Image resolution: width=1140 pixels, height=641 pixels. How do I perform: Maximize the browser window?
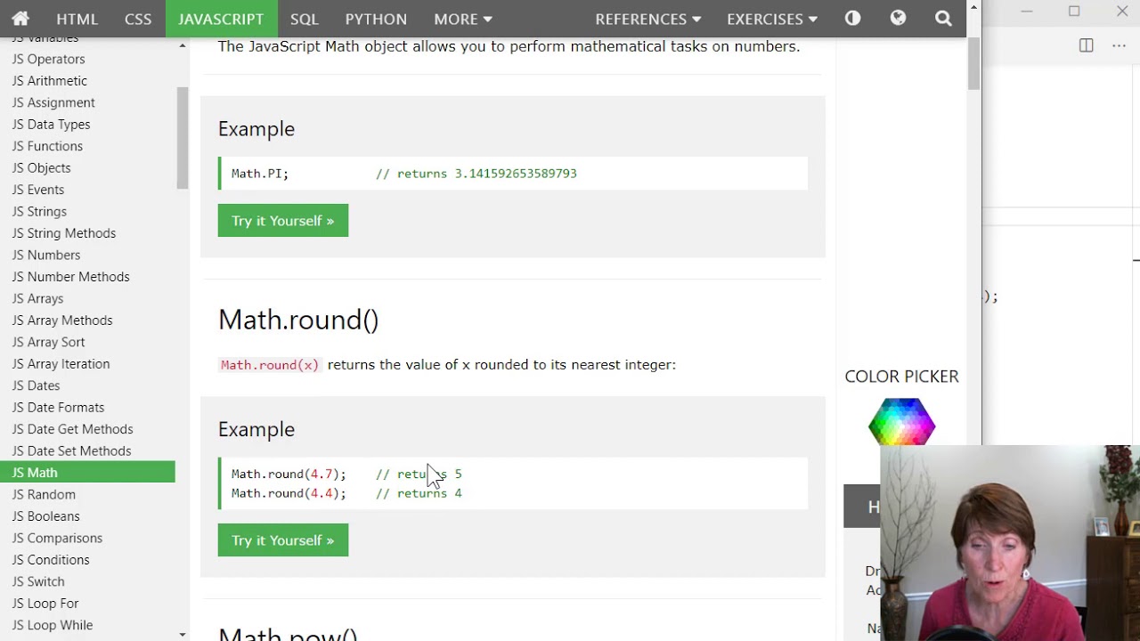coord(1074,12)
